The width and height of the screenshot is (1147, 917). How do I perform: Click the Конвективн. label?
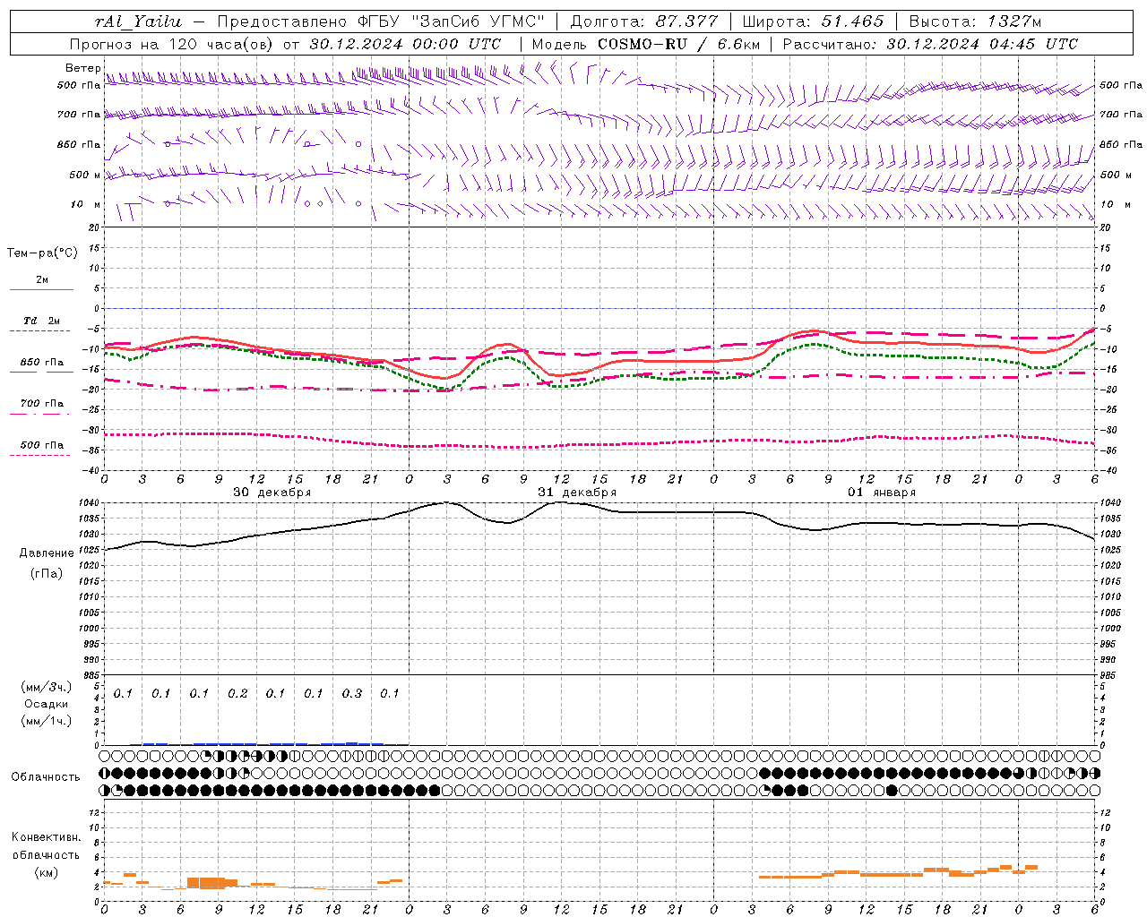[47, 837]
